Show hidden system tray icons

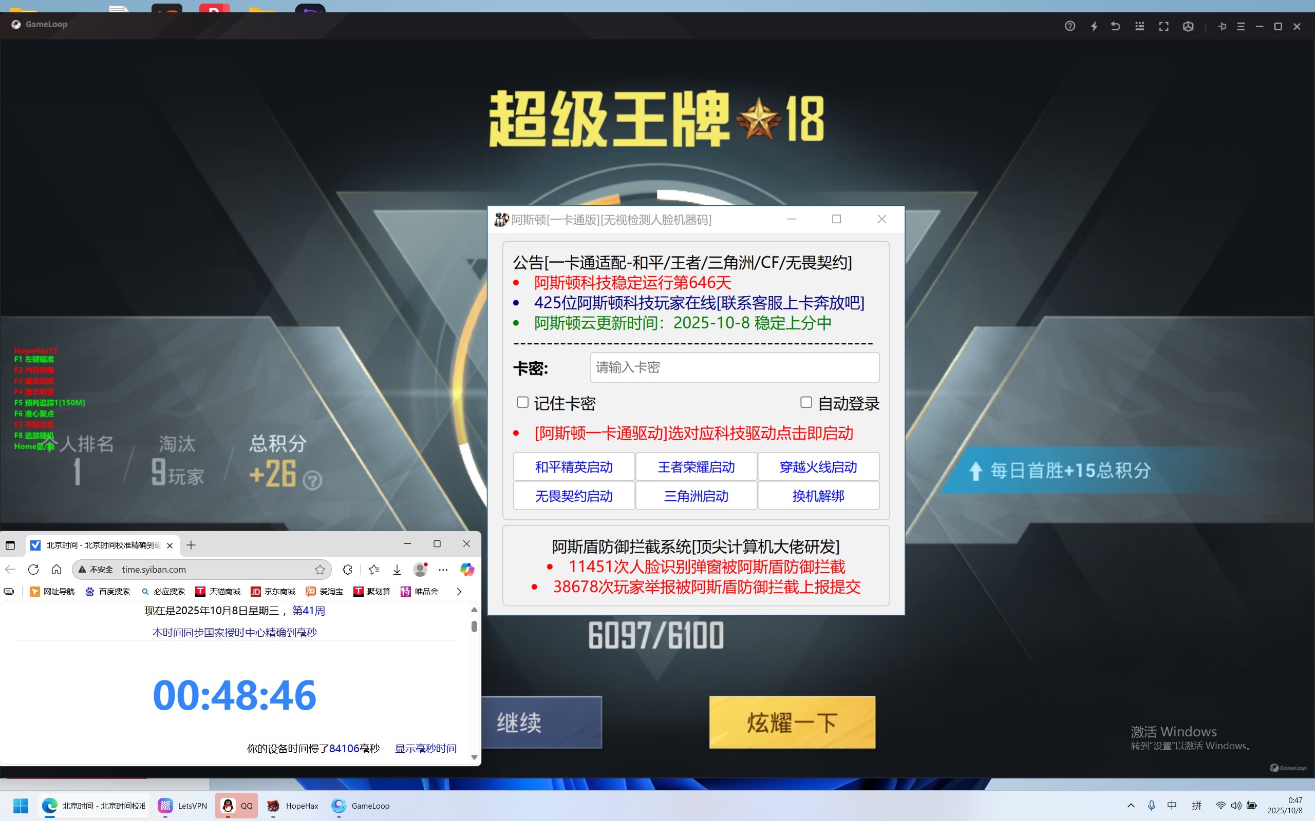(1131, 805)
